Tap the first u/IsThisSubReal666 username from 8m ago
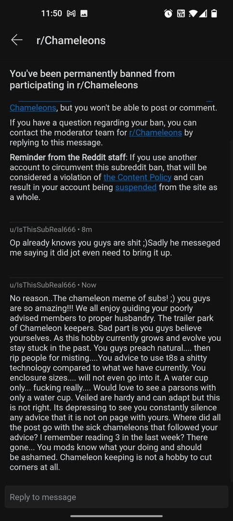 43,230
